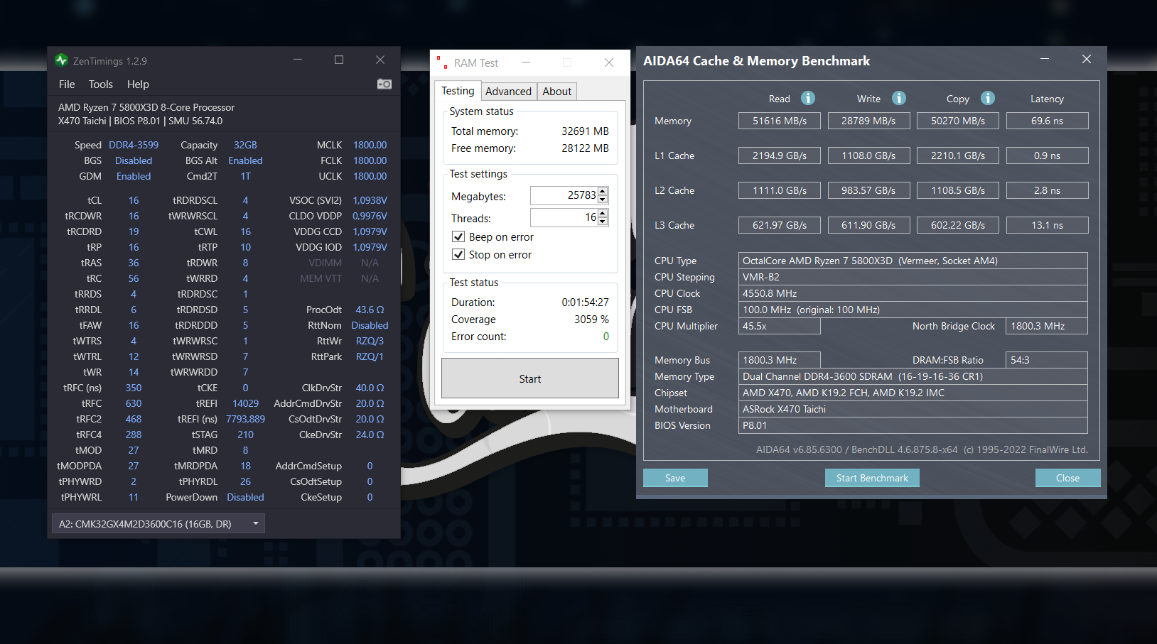1157x644 pixels.
Task: Click the BGS value Disabled
Action: coord(134,160)
